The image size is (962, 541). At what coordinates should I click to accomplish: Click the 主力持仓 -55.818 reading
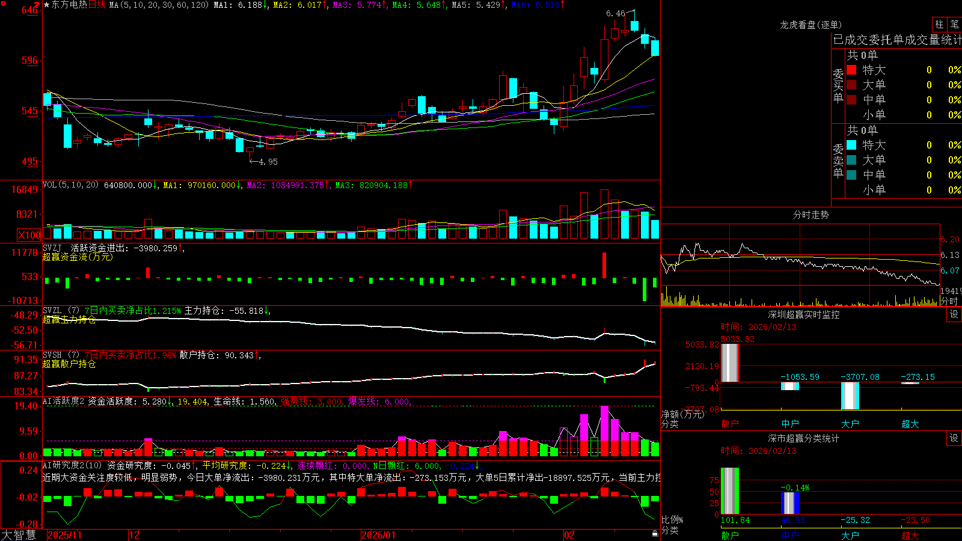click(x=227, y=310)
